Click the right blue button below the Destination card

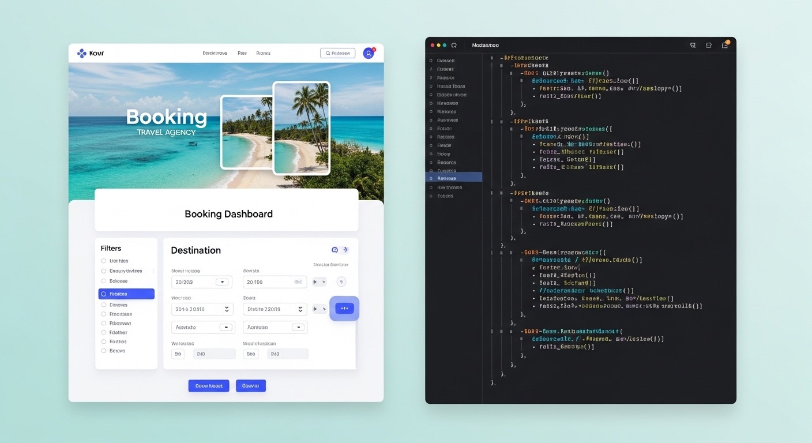(251, 386)
